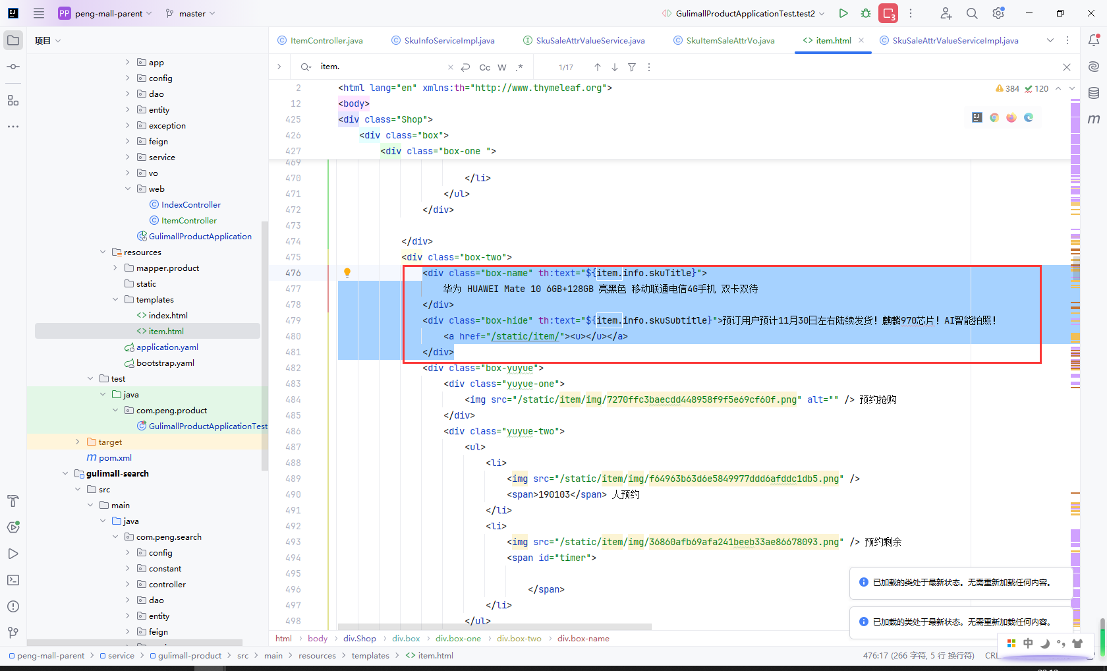Open in Edge browser icon
Viewport: 1107px width, 671px height.
(1029, 117)
